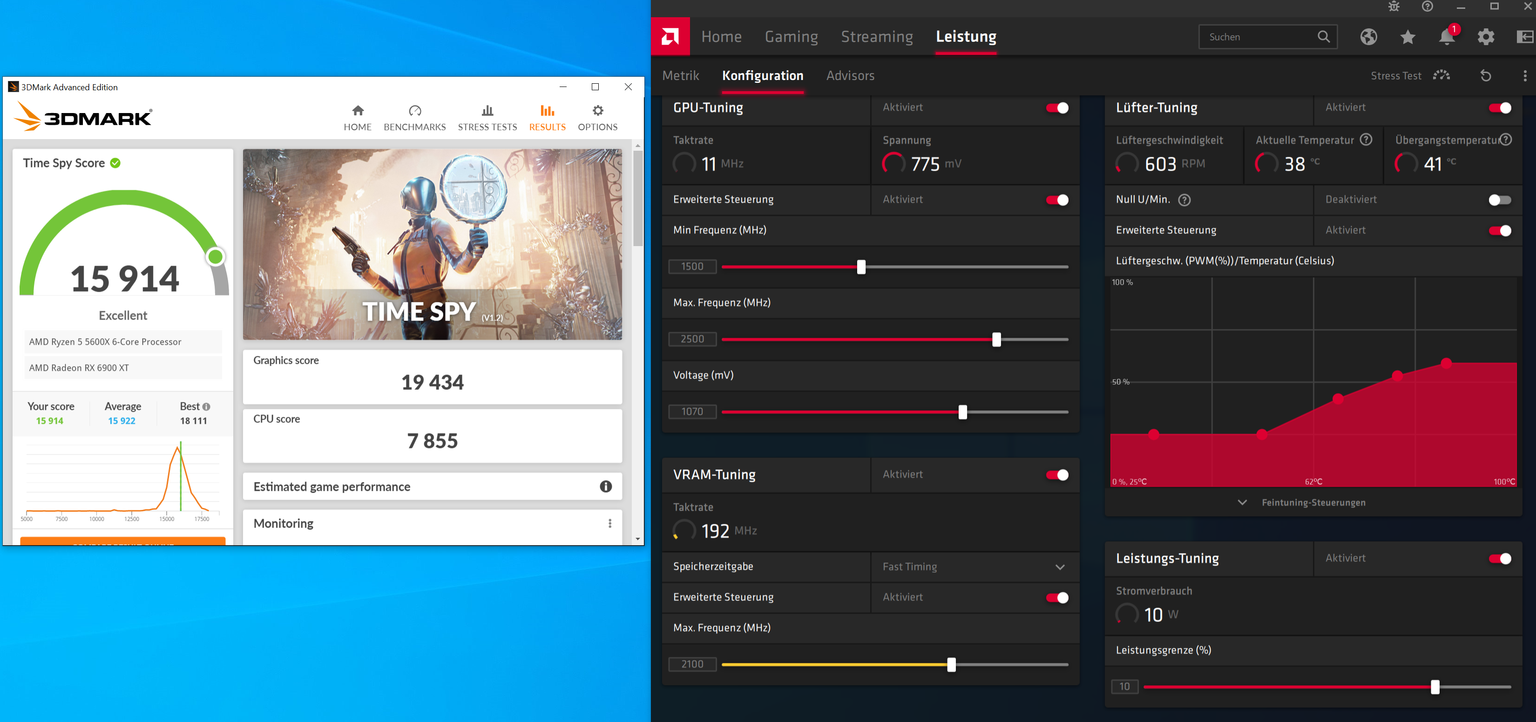
Task: Click the reset tuning arrow icon
Action: [x=1485, y=76]
